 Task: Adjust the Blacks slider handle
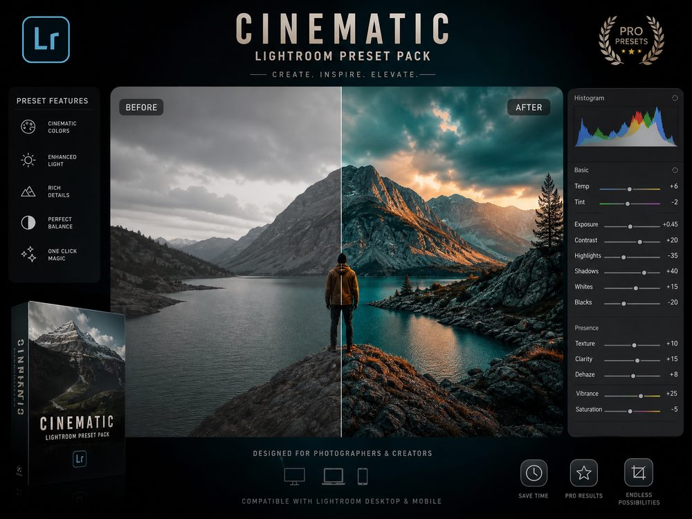(x=623, y=304)
